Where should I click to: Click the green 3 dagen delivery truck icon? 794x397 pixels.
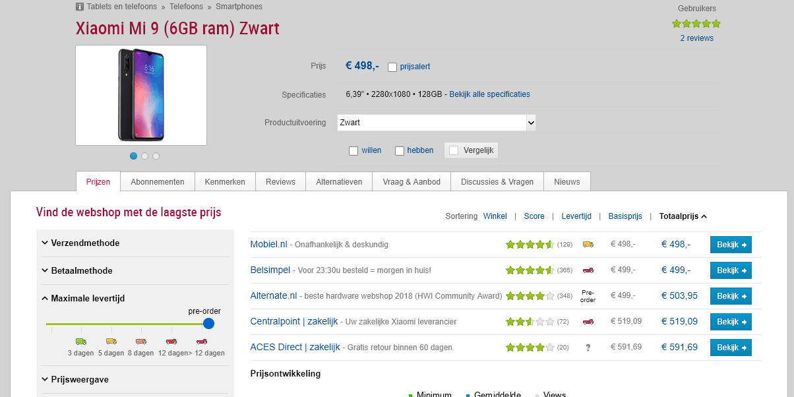click(x=81, y=341)
